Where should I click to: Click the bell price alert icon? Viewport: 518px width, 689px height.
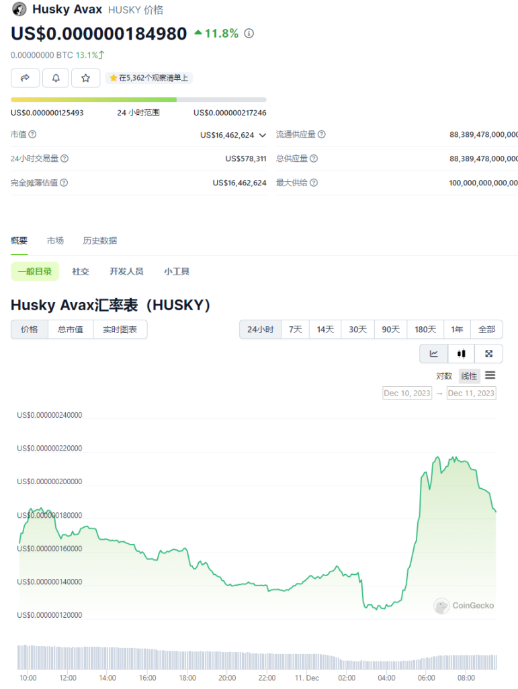(56, 78)
